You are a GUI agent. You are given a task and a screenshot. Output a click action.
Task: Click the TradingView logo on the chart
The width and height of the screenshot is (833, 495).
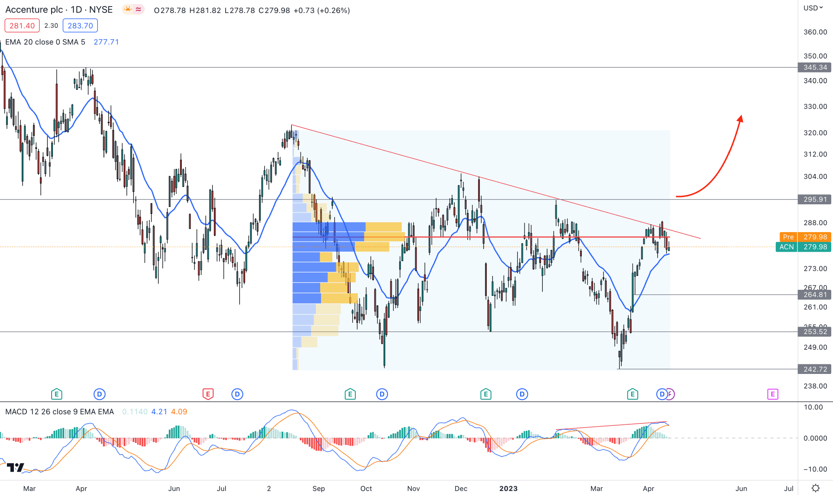pyautogui.click(x=15, y=467)
